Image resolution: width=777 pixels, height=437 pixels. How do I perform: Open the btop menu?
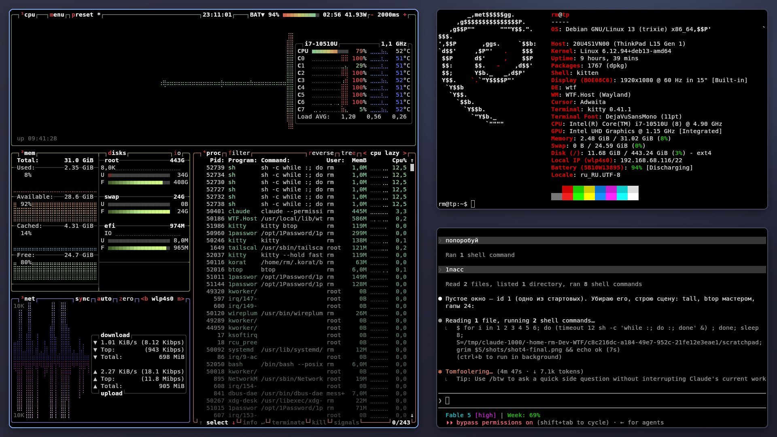pyautogui.click(x=57, y=15)
